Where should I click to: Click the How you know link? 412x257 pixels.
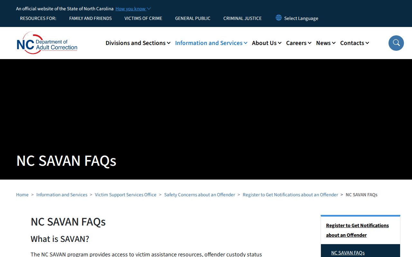[130, 9]
